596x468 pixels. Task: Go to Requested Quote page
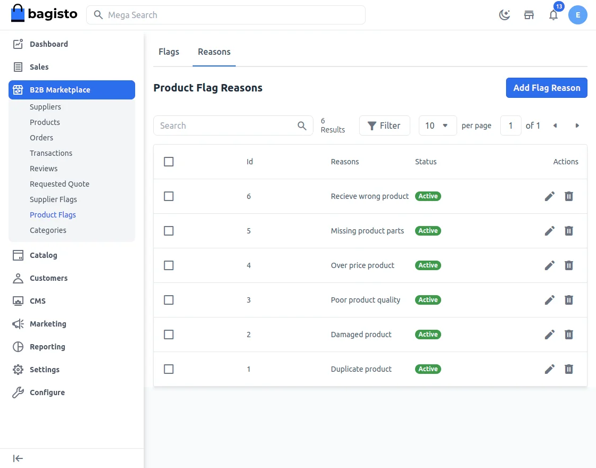click(60, 184)
